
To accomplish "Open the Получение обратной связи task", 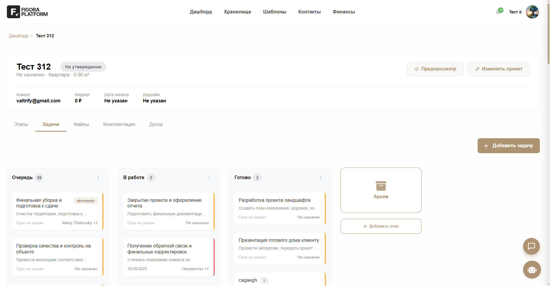I will (169, 257).
